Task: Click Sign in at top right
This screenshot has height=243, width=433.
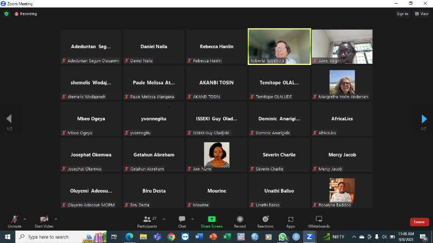Action: tap(402, 14)
